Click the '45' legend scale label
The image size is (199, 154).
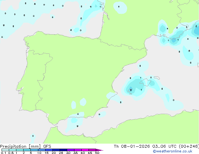tap(90, 153)
